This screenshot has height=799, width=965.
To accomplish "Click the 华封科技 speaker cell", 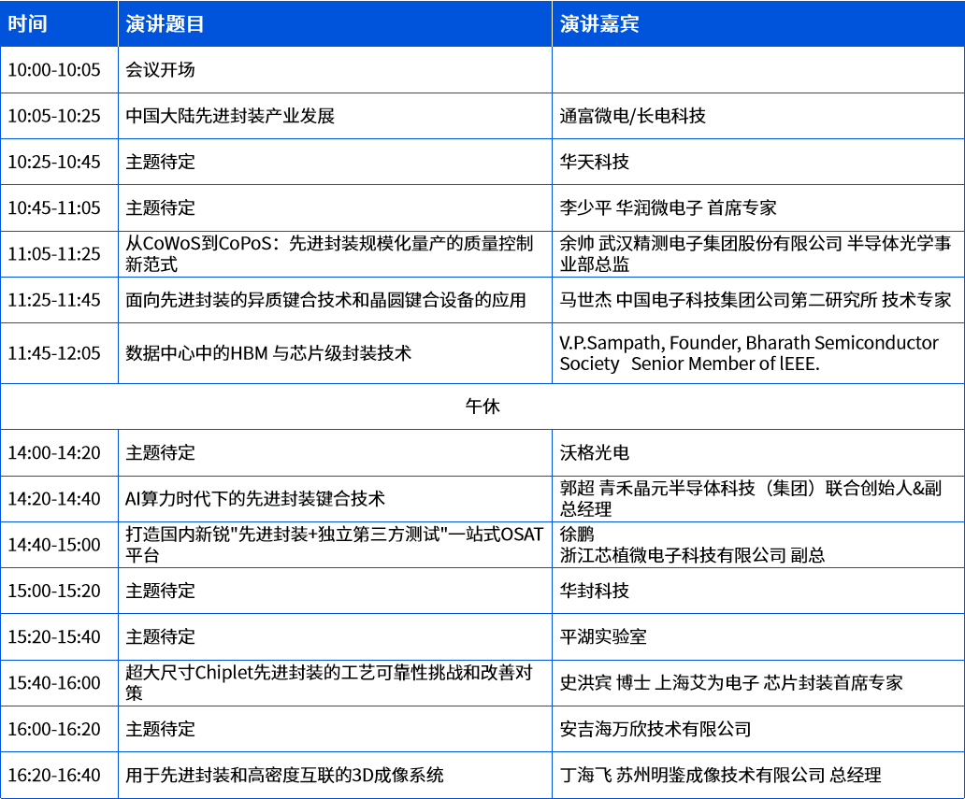I will click(758, 592).
